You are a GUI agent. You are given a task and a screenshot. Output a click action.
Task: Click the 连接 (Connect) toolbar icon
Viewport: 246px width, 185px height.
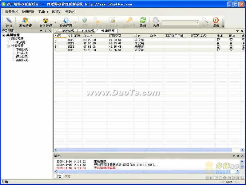coord(9,22)
